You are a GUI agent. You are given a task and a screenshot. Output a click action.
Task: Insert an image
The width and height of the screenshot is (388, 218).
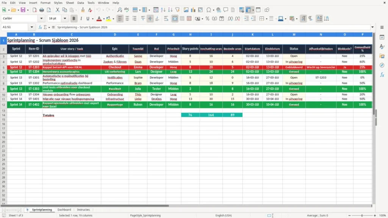[186, 10]
